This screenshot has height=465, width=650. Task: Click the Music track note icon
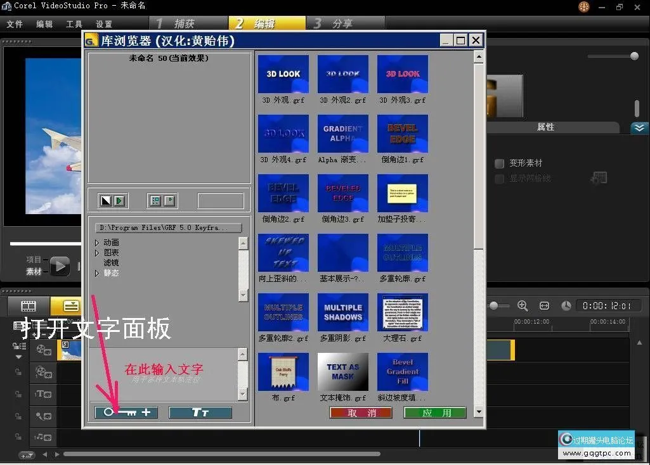point(39,436)
